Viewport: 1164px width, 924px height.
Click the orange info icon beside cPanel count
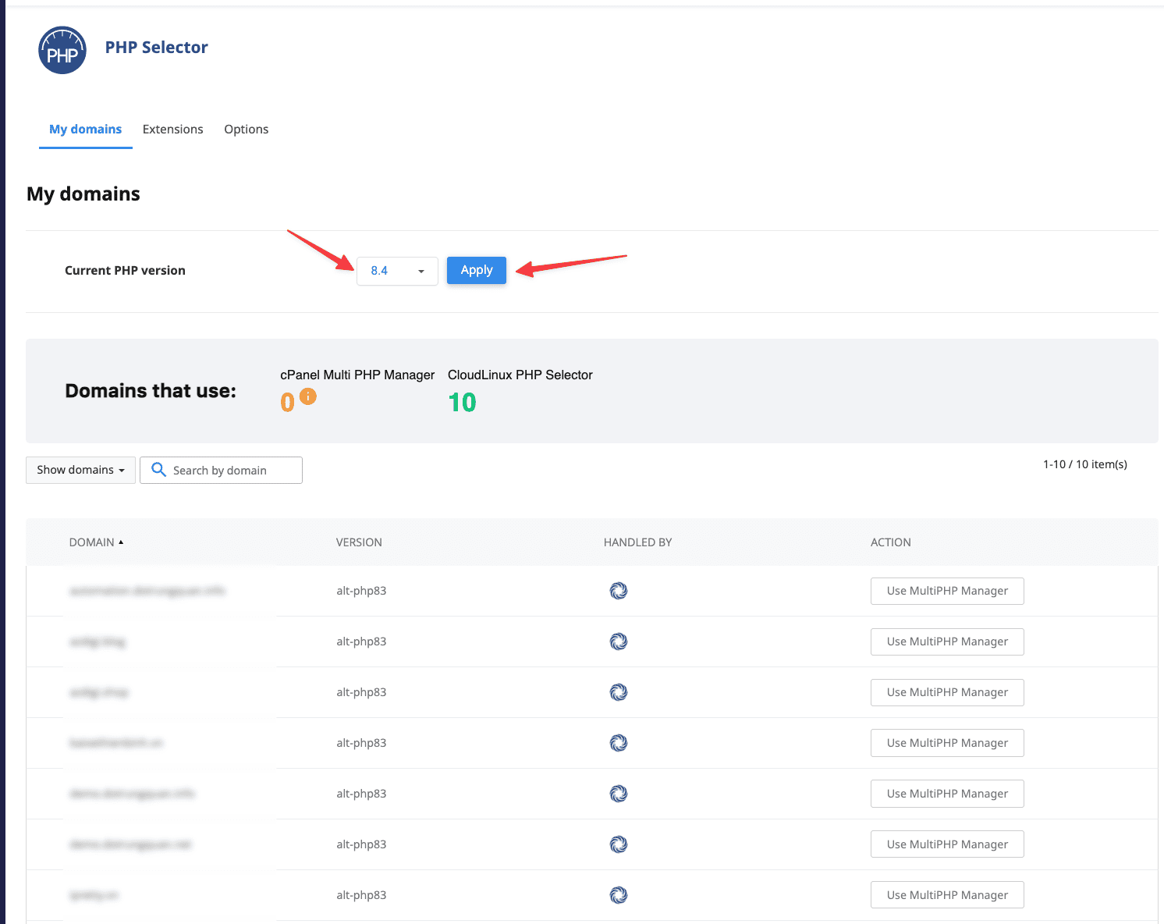click(308, 396)
